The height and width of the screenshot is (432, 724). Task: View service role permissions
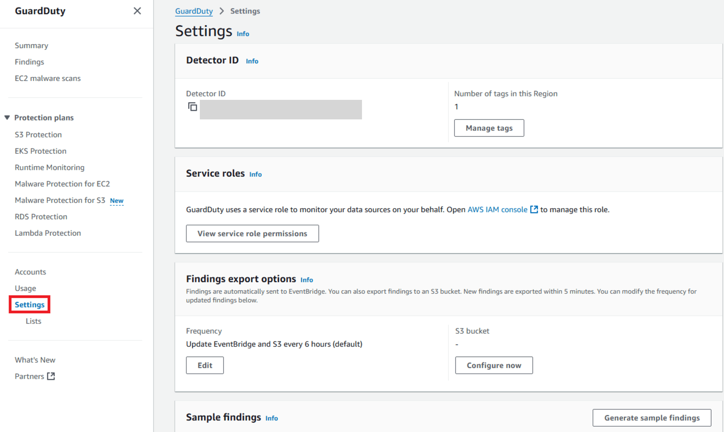click(x=252, y=233)
